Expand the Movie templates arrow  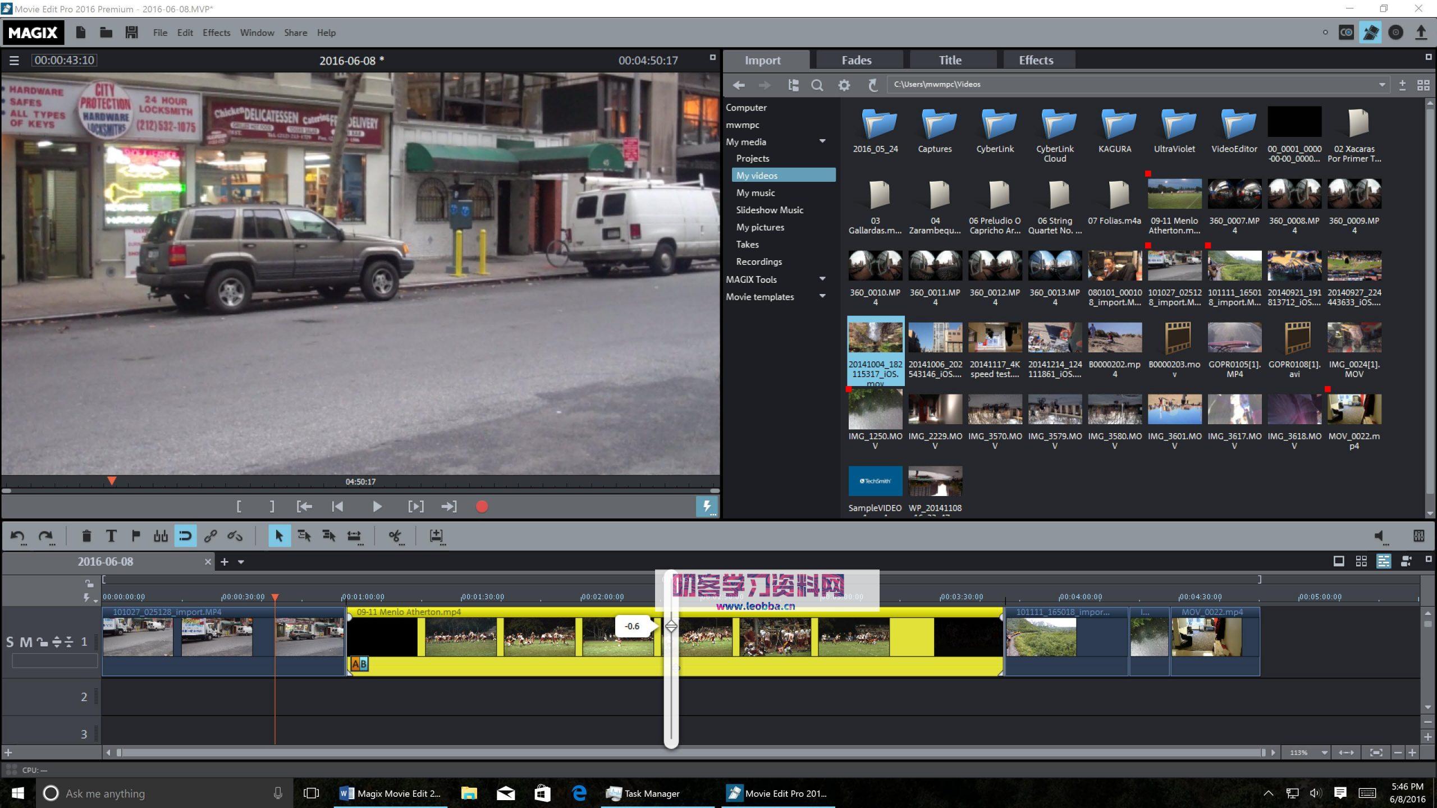(822, 296)
